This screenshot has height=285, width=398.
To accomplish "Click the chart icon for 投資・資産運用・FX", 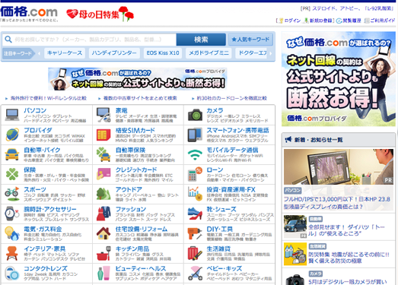I will click(x=195, y=194).
